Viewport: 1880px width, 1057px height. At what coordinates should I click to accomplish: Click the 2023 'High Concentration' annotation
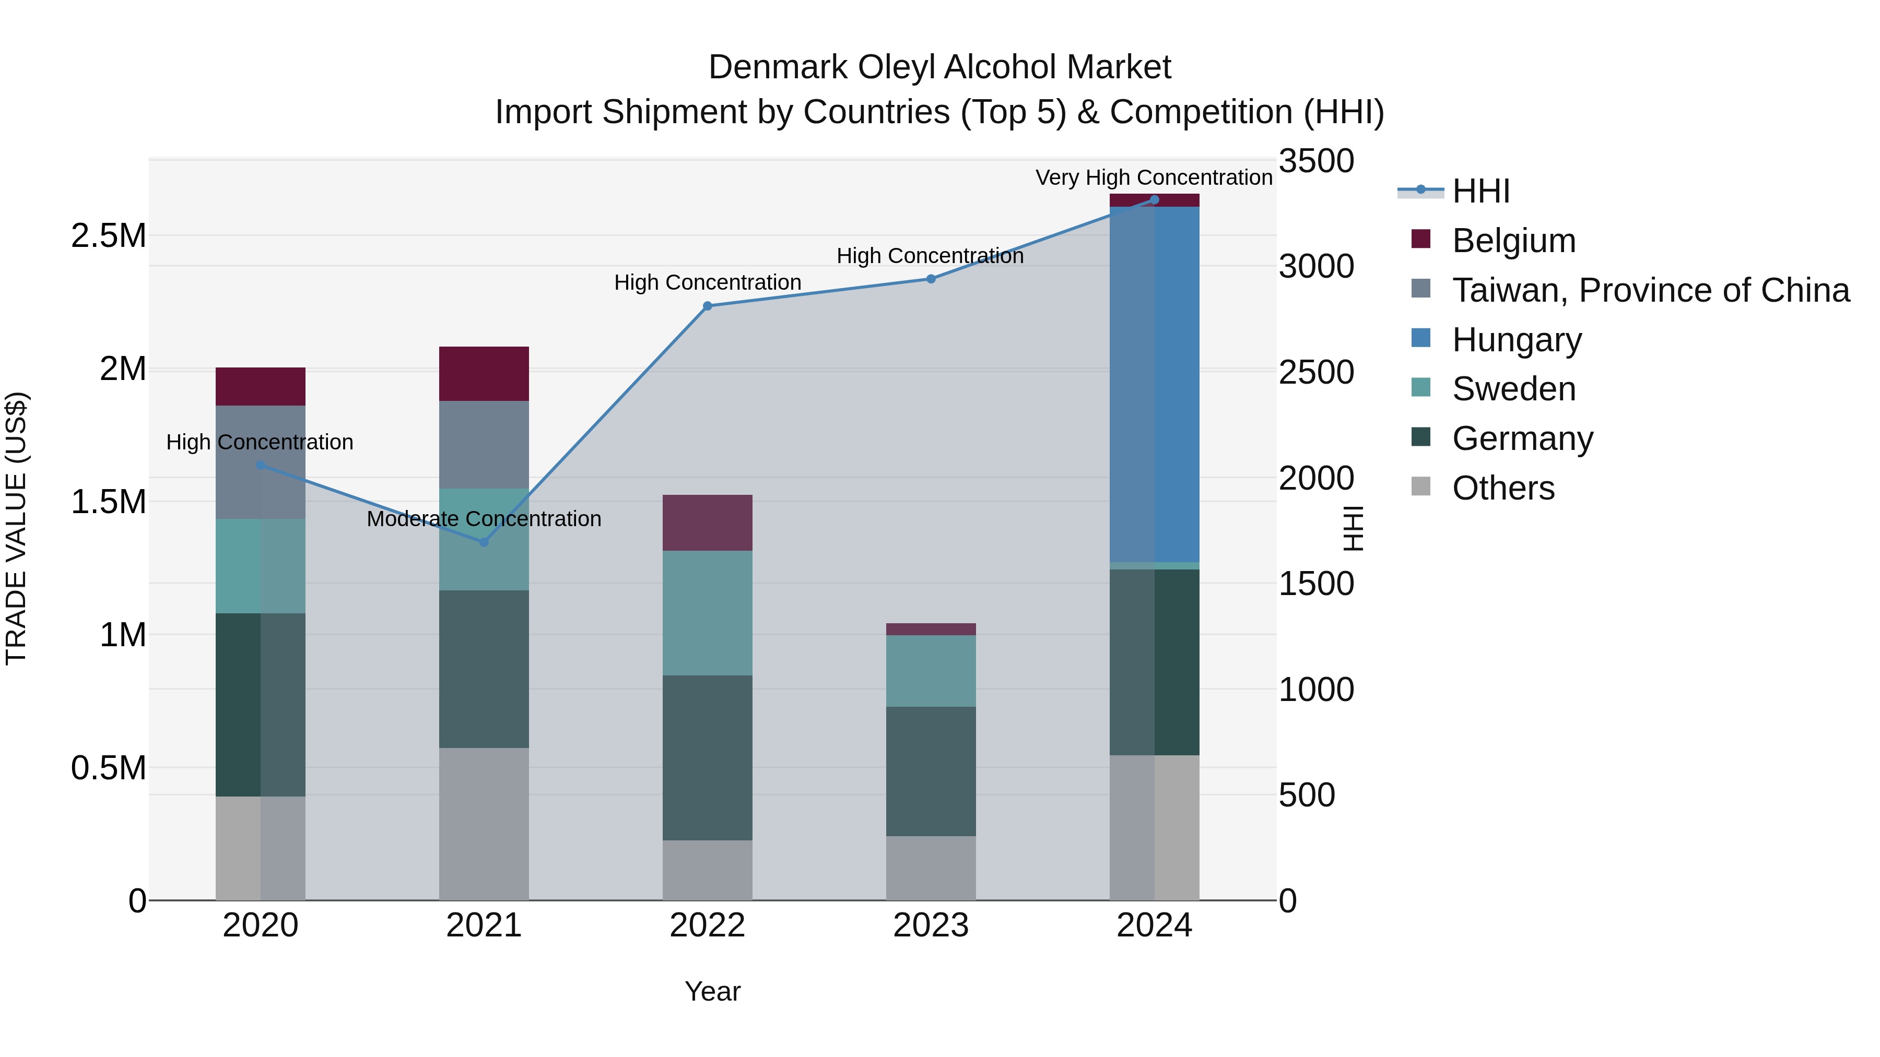[930, 256]
